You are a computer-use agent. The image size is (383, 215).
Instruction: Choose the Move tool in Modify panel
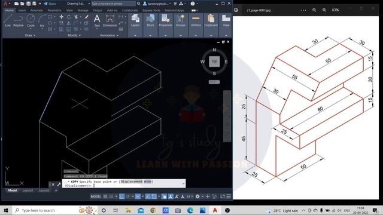[61, 17]
